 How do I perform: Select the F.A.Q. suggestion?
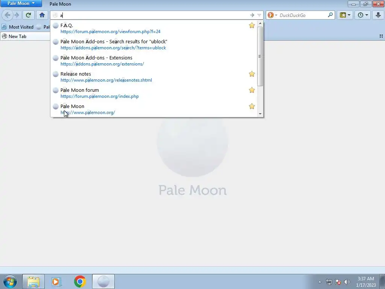coord(67,25)
